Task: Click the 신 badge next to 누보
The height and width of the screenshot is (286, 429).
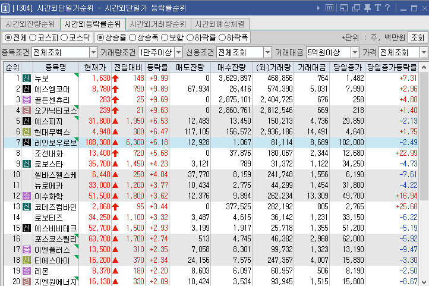Action: [x=27, y=78]
